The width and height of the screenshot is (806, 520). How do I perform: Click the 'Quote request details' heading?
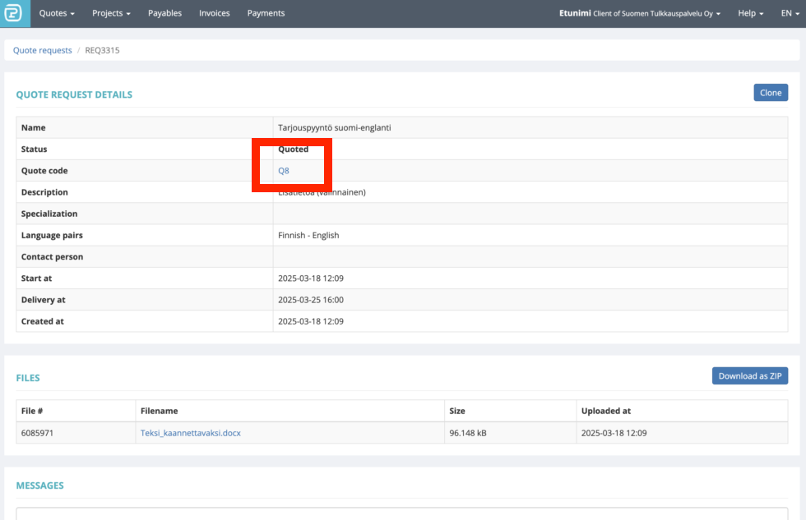(x=74, y=94)
